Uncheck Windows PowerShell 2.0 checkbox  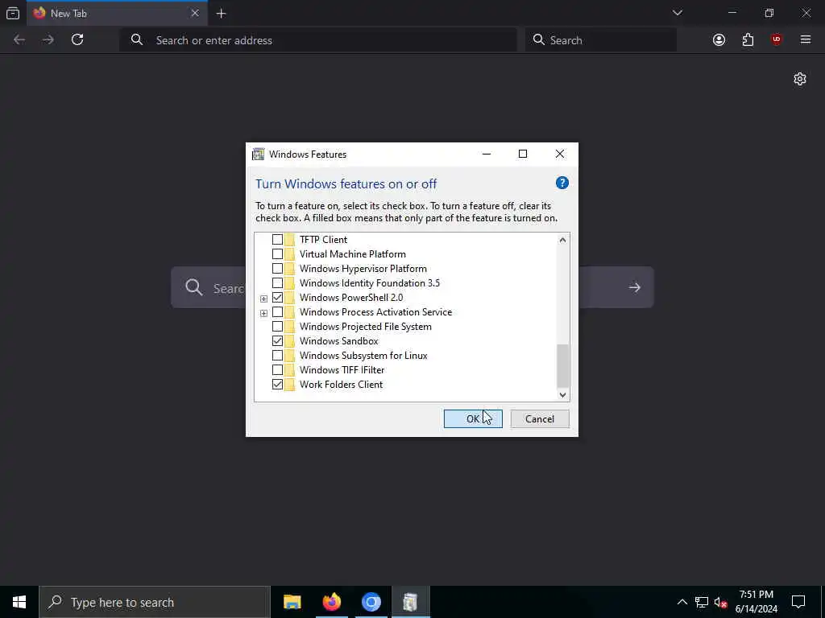coord(277,298)
